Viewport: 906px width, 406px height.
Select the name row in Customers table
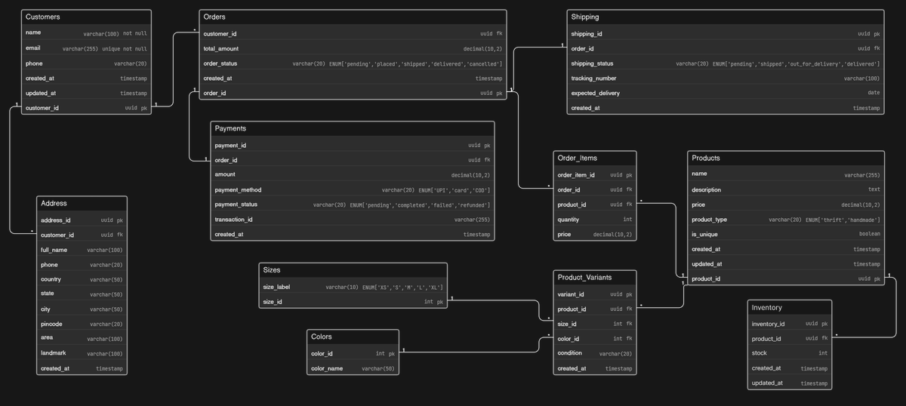point(86,33)
